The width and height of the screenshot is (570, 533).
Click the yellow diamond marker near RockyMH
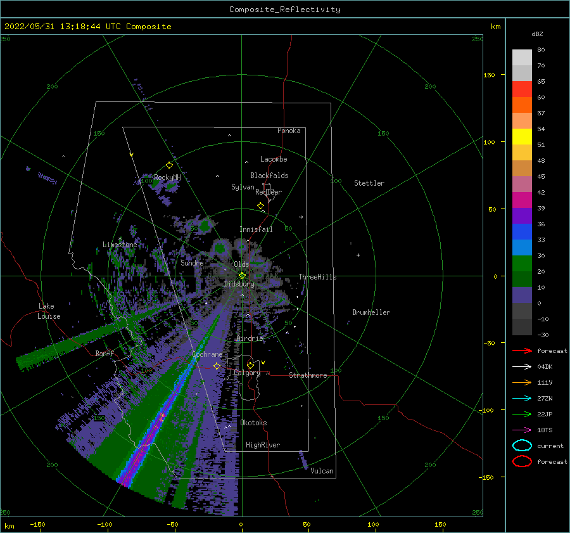coord(169,165)
